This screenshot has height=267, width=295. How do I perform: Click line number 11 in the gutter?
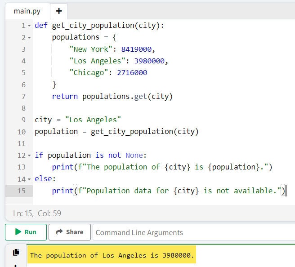pos(22,144)
